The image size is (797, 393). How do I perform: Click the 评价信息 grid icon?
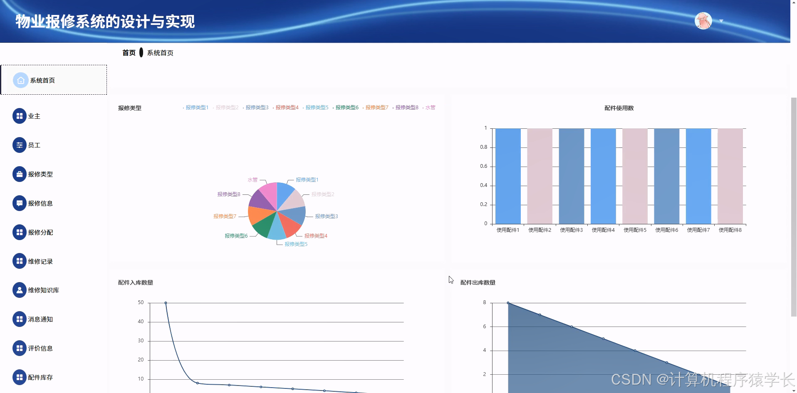click(20, 348)
